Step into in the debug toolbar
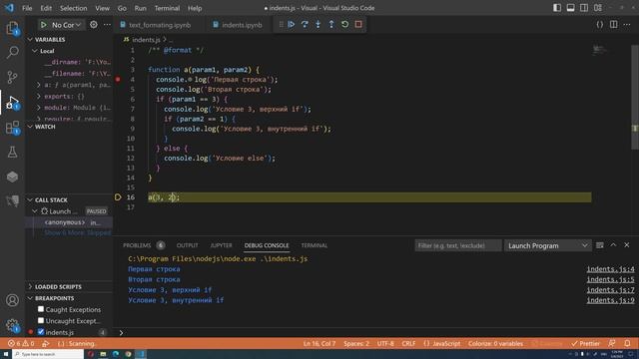 (x=319, y=24)
